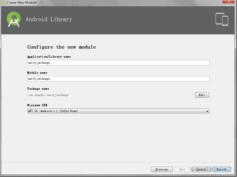Click the Android Studio logo icon

coord(14,19)
